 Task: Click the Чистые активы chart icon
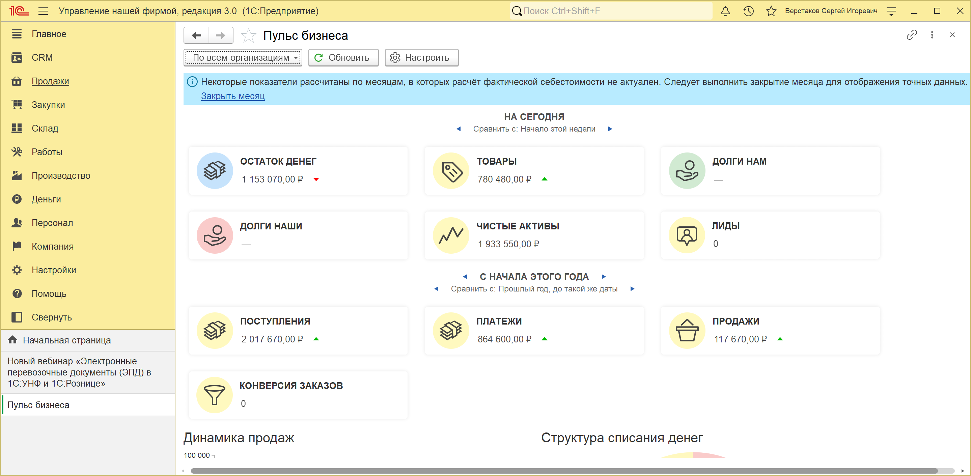(451, 235)
